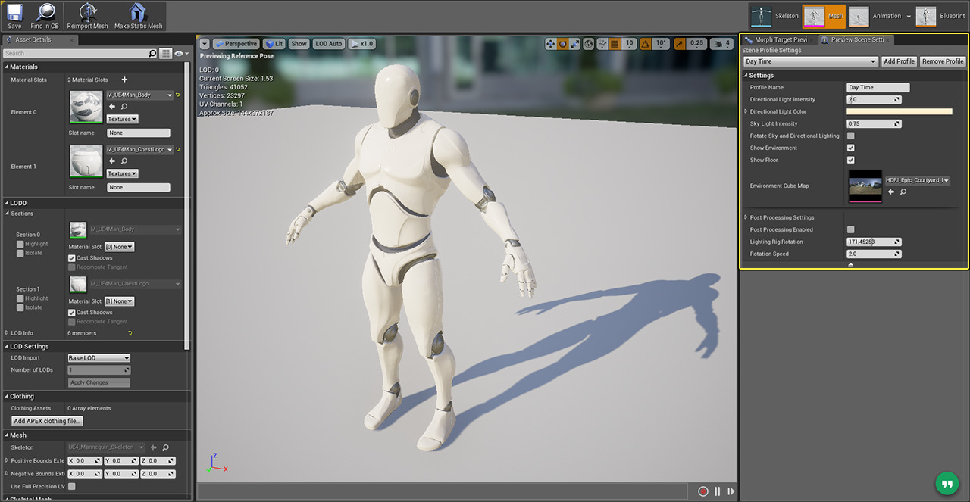Click Find in CB icon
Screen dimensions: 970x502
45,15
